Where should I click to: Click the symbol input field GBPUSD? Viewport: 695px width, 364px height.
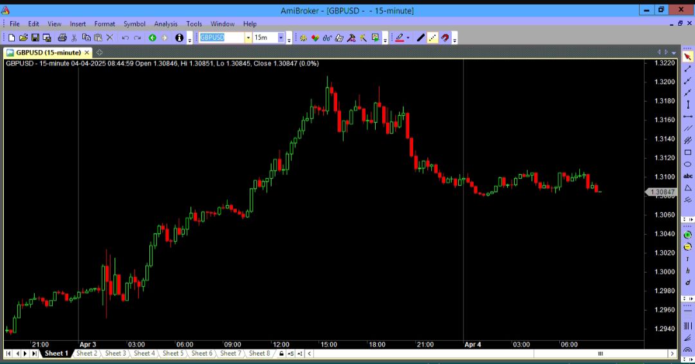221,38
